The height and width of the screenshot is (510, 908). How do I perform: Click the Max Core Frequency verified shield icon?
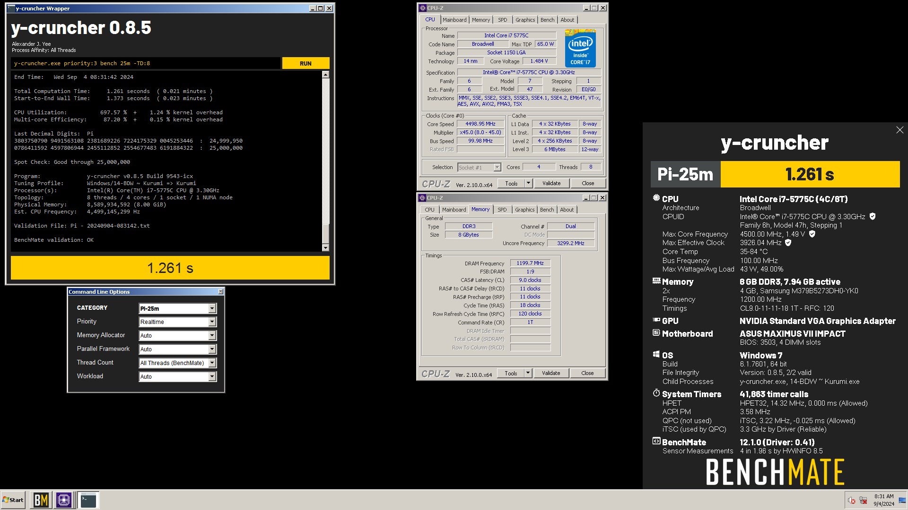coord(812,234)
